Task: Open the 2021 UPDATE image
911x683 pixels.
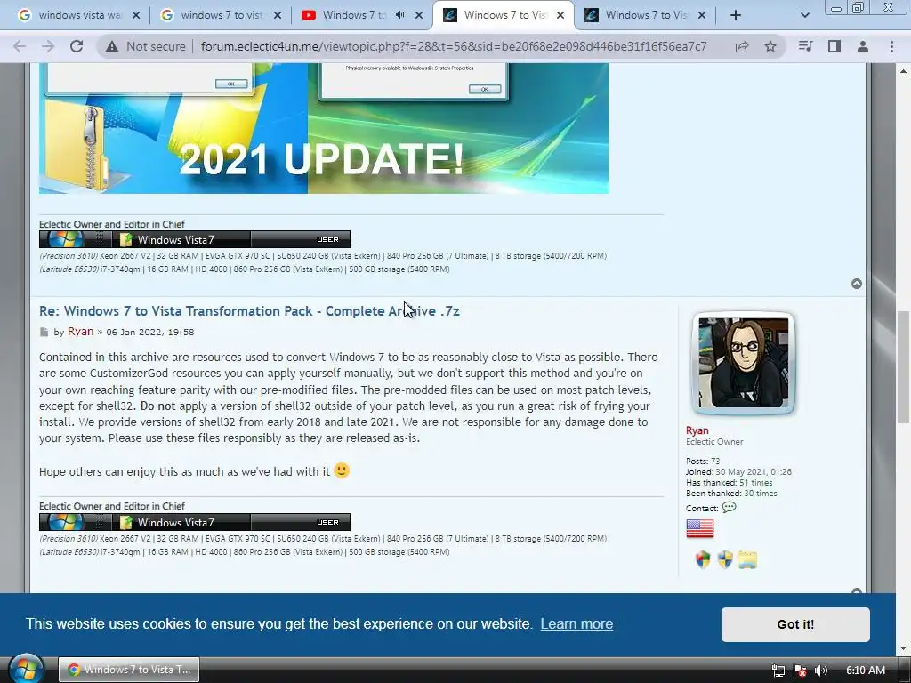Action: click(324, 128)
